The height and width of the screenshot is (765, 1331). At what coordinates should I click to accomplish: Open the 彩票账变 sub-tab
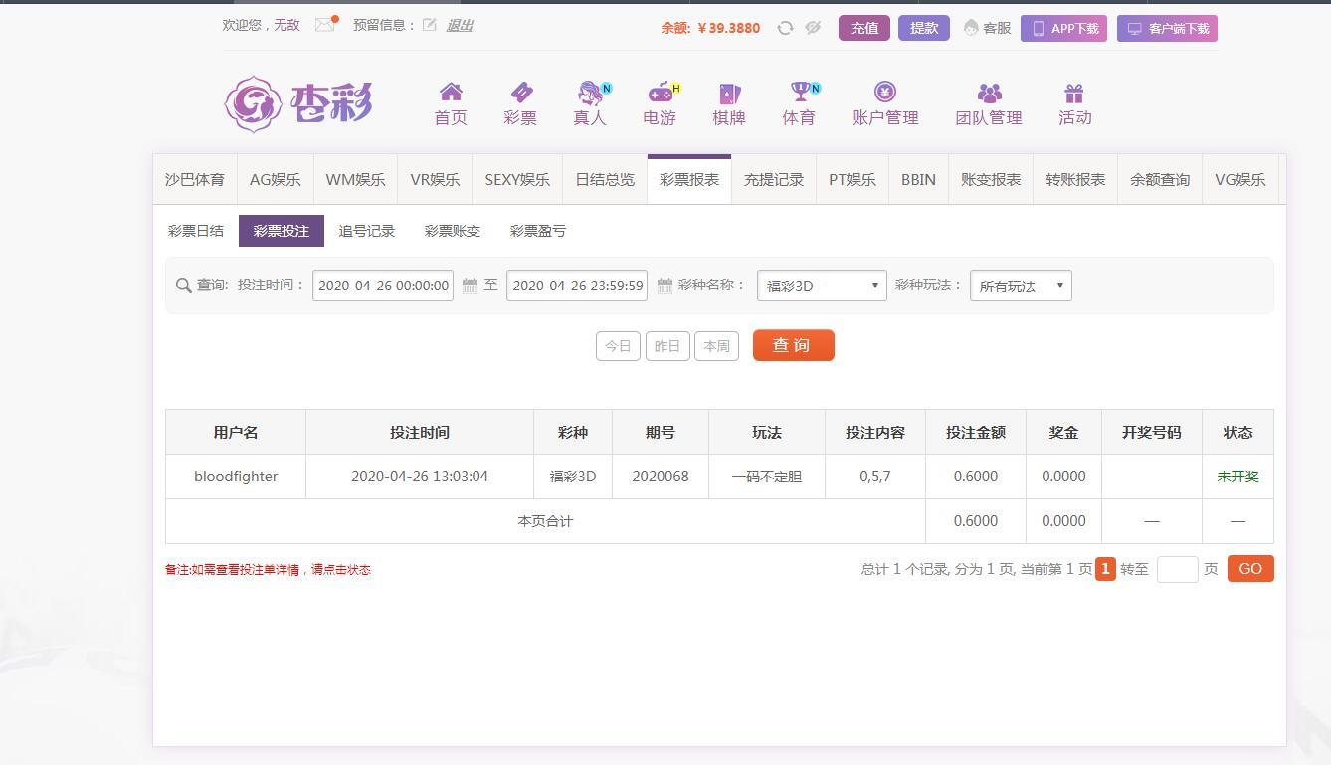point(453,231)
